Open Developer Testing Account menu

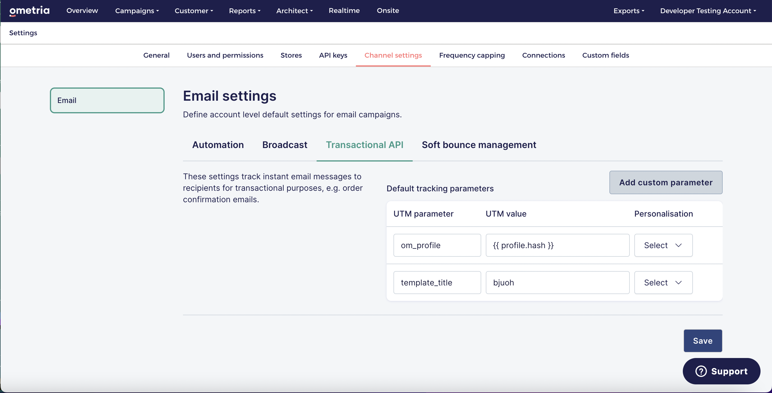pos(708,11)
